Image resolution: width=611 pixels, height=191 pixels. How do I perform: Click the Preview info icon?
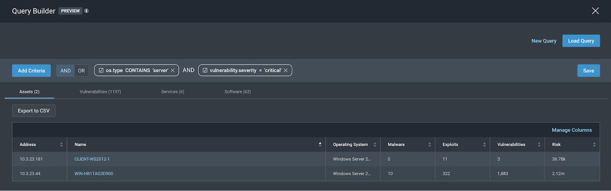pos(86,11)
